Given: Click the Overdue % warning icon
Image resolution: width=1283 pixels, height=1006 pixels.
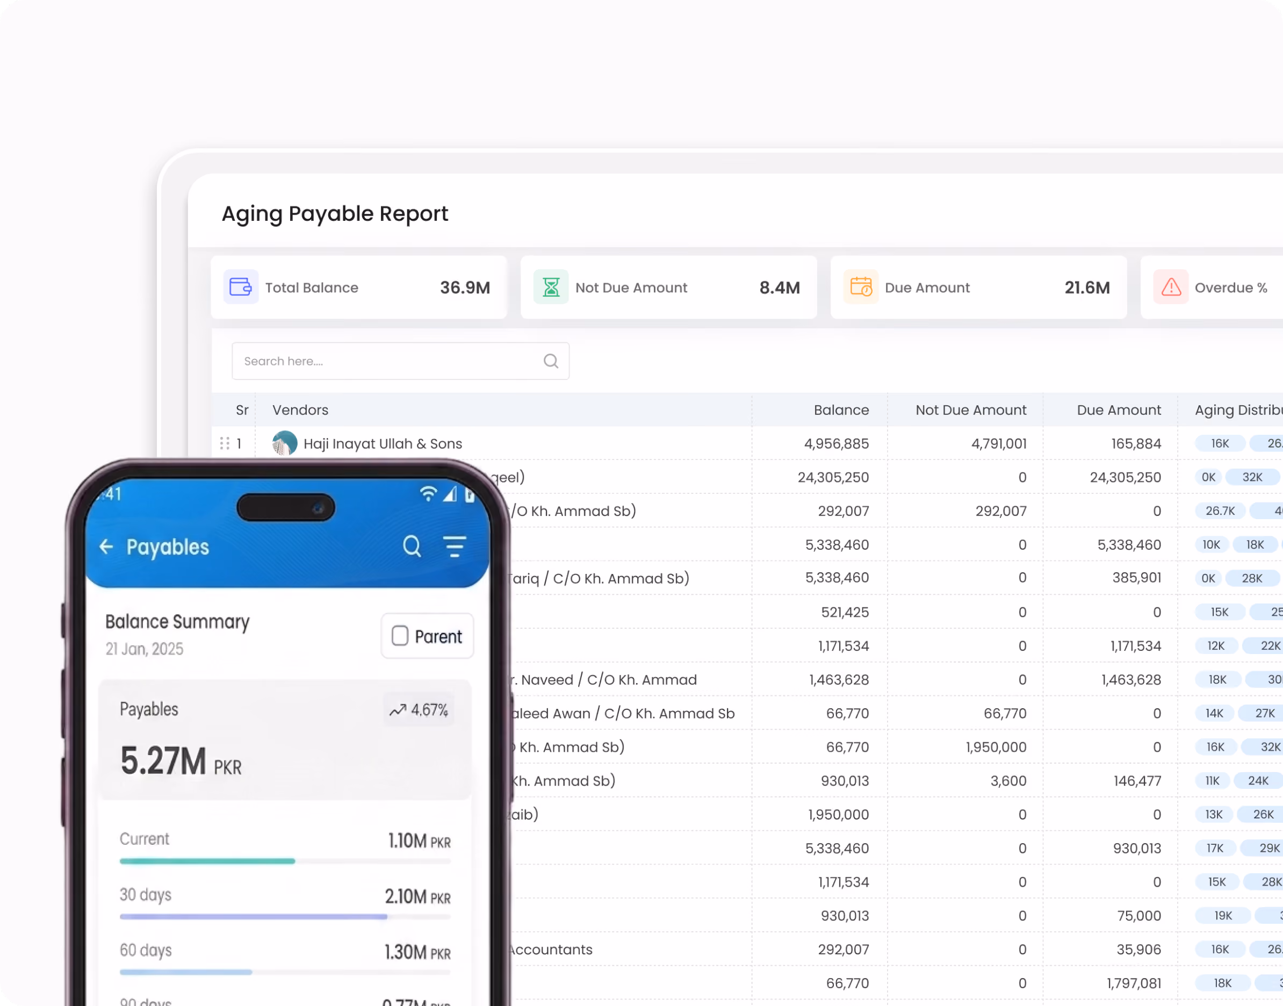Looking at the screenshot, I should [1170, 287].
